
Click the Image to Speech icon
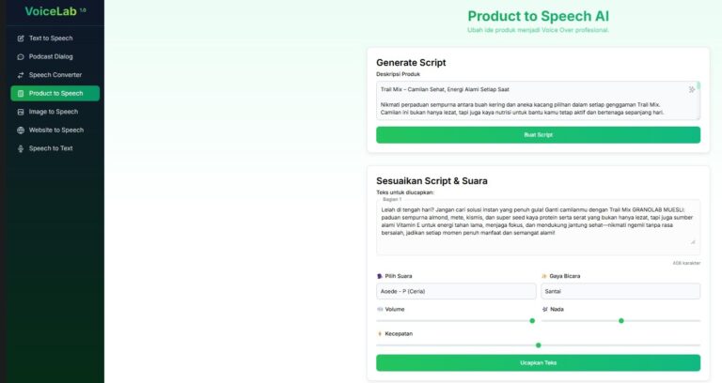point(21,112)
